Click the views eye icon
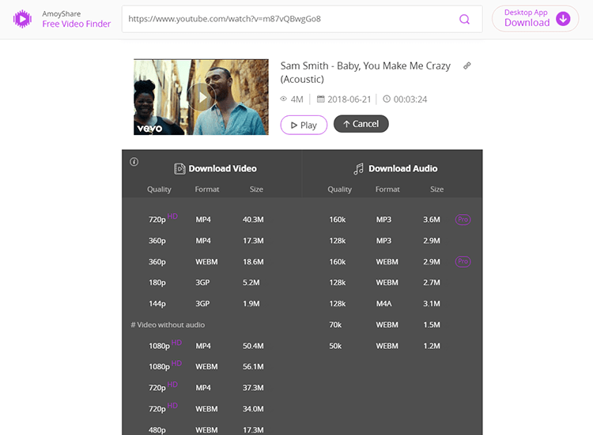593x435 pixels. point(284,99)
